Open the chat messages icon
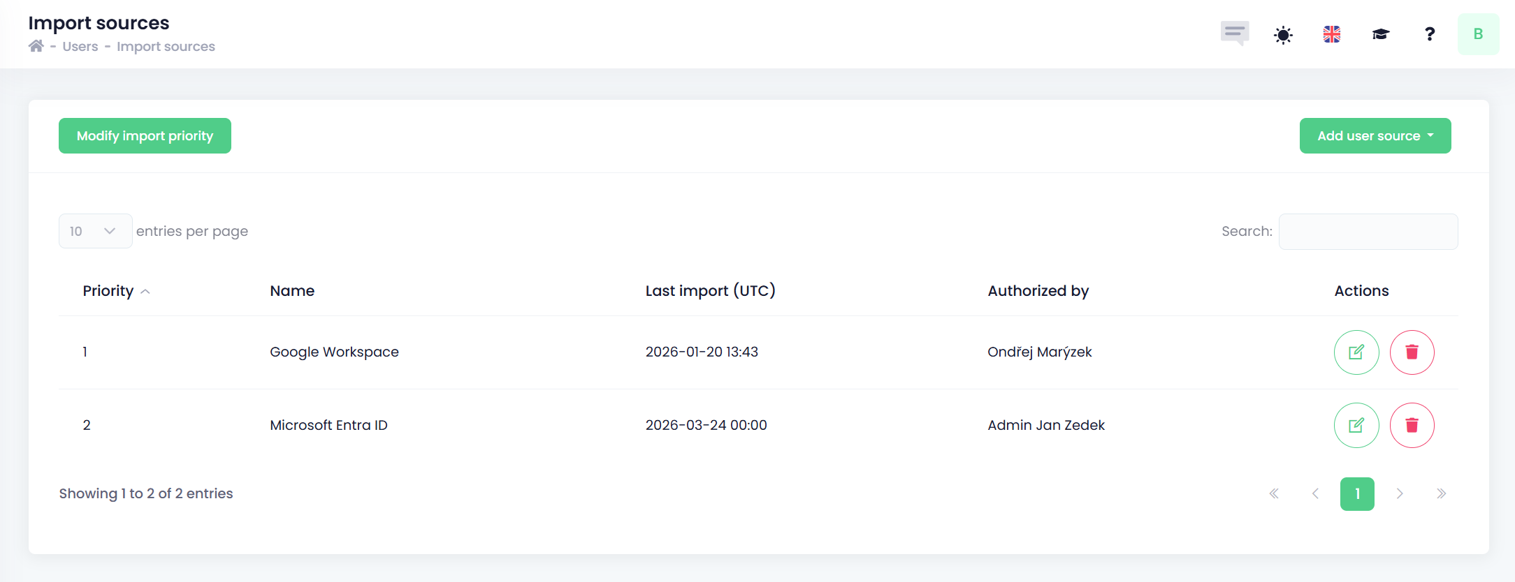Screen dimensions: 1515x582 1234,33
